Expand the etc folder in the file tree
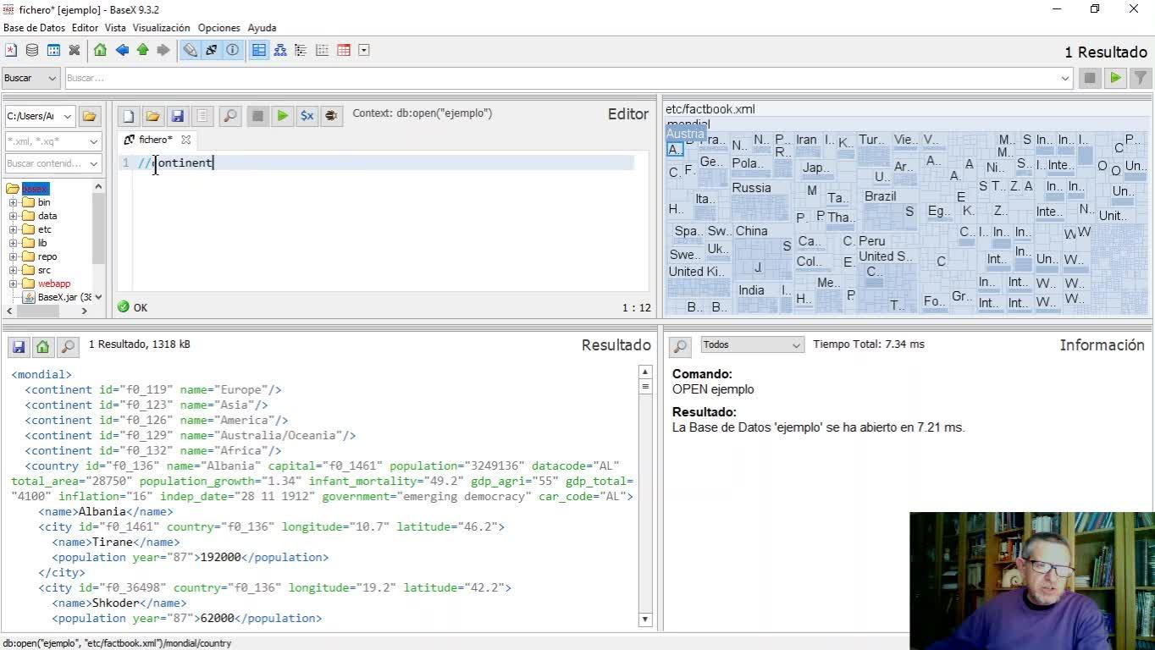 pos(14,229)
